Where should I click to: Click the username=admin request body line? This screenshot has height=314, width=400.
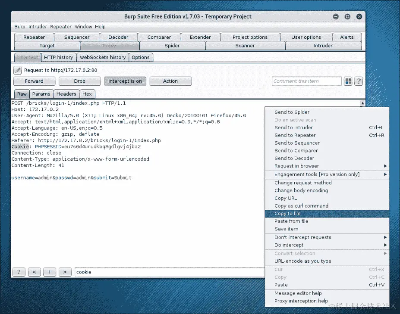pos(72,178)
